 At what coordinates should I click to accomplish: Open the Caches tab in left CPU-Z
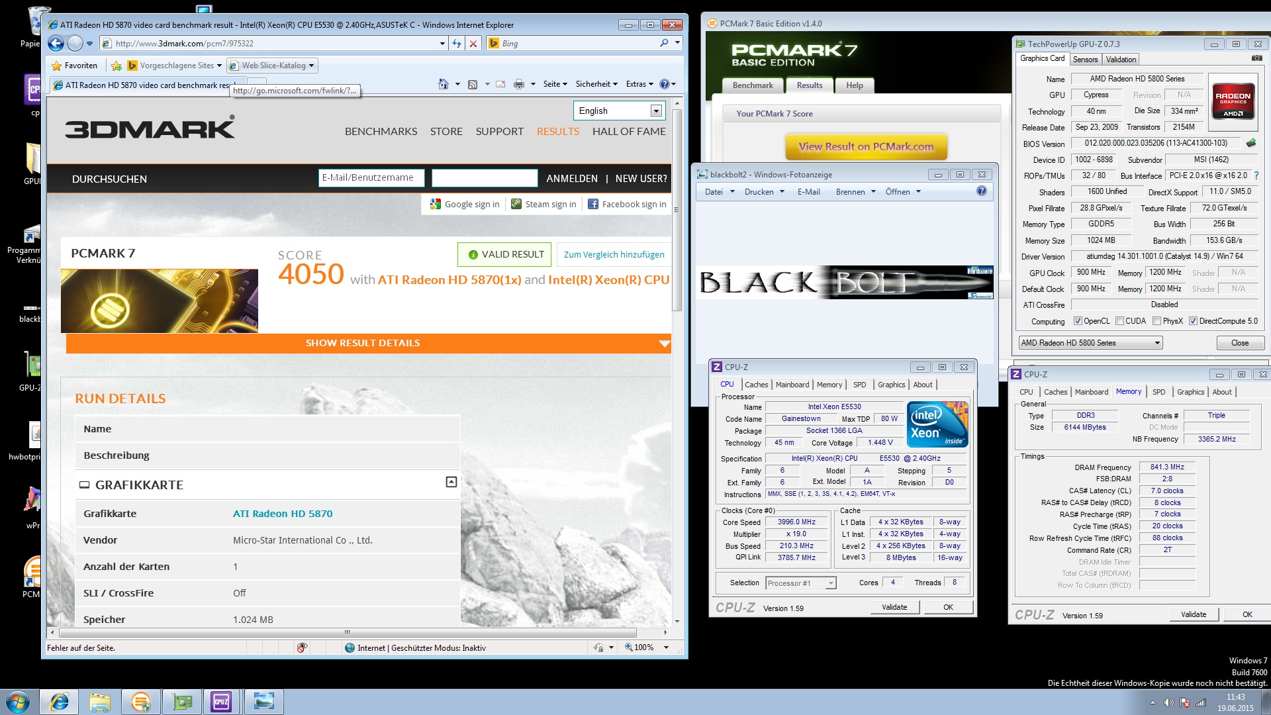[x=756, y=385]
